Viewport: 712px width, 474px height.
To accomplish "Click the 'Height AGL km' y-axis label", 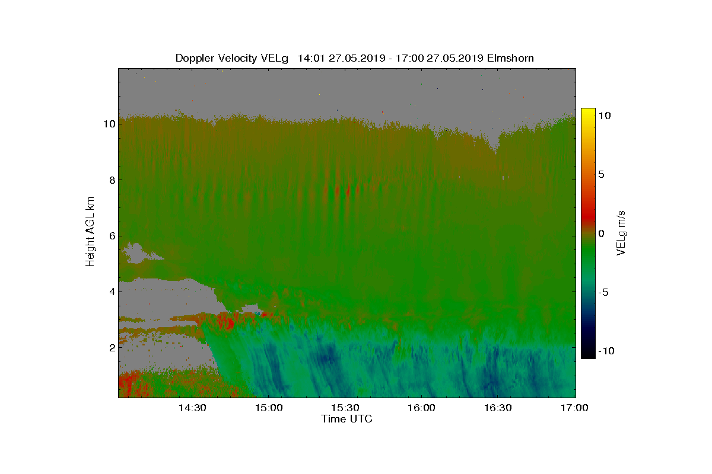I will coord(91,232).
